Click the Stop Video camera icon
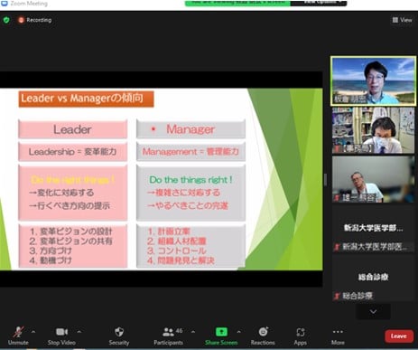This screenshot has width=418, height=350. pos(61,332)
